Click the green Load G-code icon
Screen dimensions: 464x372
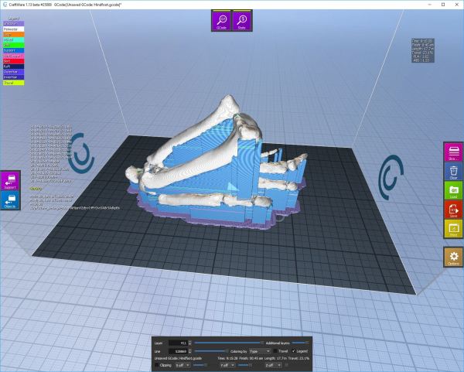pos(453,190)
